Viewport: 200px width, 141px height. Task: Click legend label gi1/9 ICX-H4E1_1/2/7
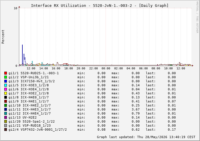(x=29, y=101)
